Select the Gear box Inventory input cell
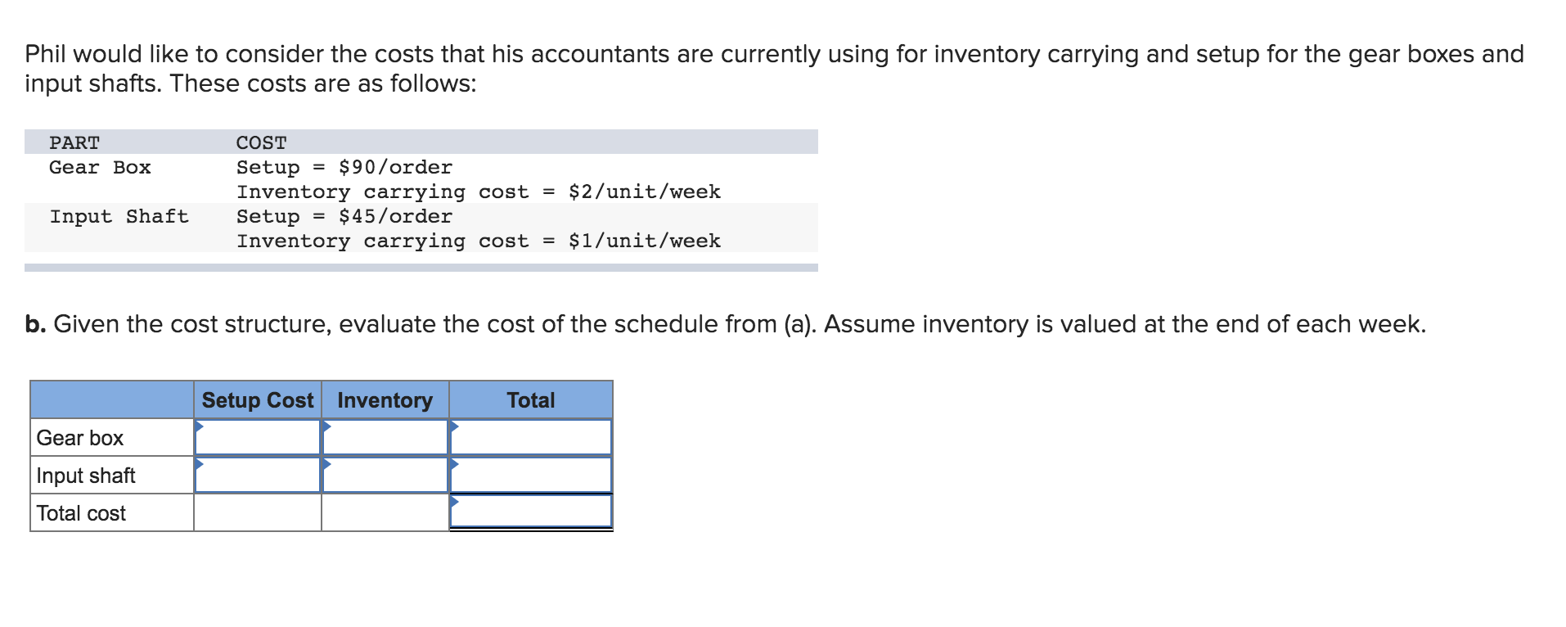Image resolution: width=1566 pixels, height=627 pixels. tap(385, 437)
